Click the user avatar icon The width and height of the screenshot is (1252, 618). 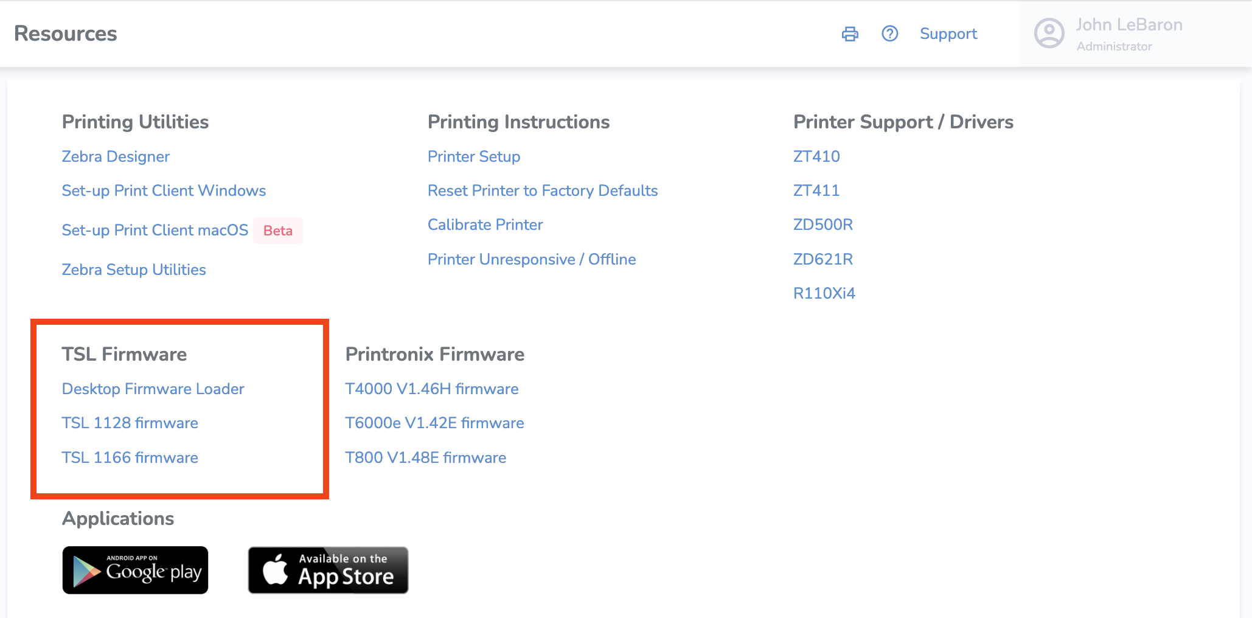click(x=1049, y=33)
